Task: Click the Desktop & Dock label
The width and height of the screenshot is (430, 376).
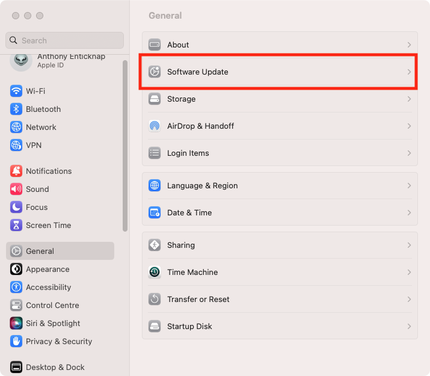Action: 55,367
